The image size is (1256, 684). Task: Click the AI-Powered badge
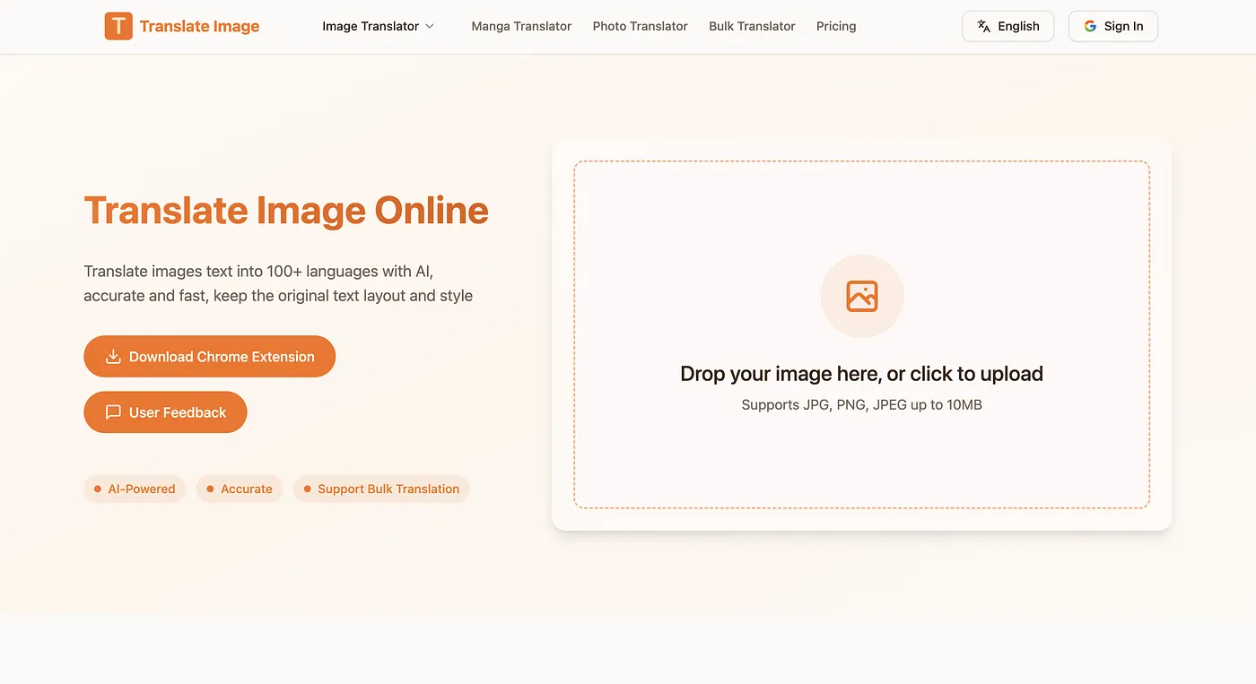pyautogui.click(x=135, y=489)
